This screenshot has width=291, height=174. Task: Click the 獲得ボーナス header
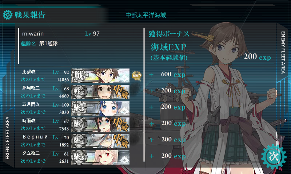pos(169,34)
